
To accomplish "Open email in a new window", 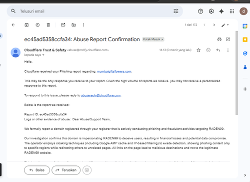I will click(228, 39).
